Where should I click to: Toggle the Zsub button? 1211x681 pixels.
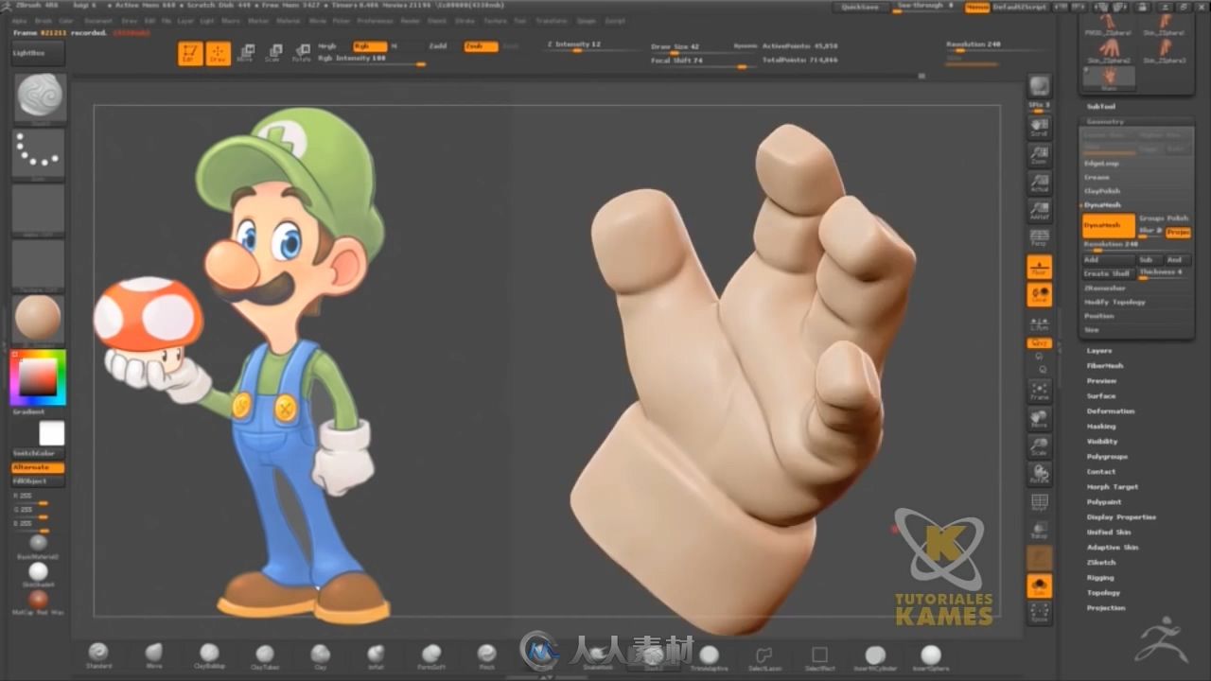point(481,45)
